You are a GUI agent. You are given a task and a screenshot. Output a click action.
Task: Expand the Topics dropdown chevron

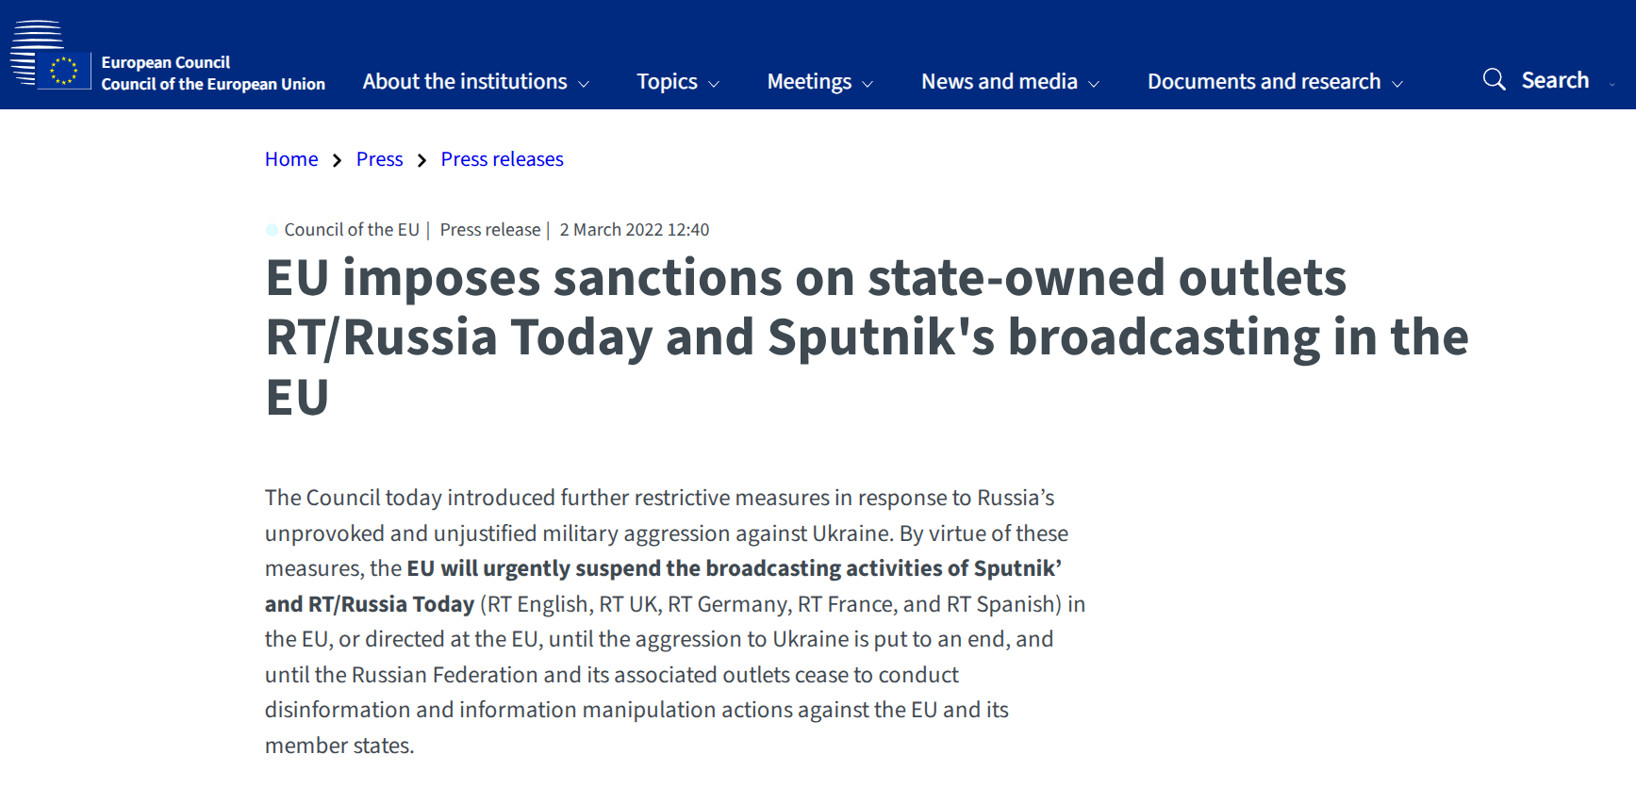pos(714,84)
